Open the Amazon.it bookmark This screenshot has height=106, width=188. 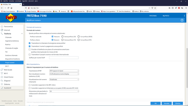[x=62, y=11]
